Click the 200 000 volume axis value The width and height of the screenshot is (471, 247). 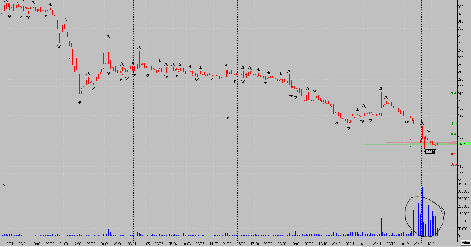(464, 206)
